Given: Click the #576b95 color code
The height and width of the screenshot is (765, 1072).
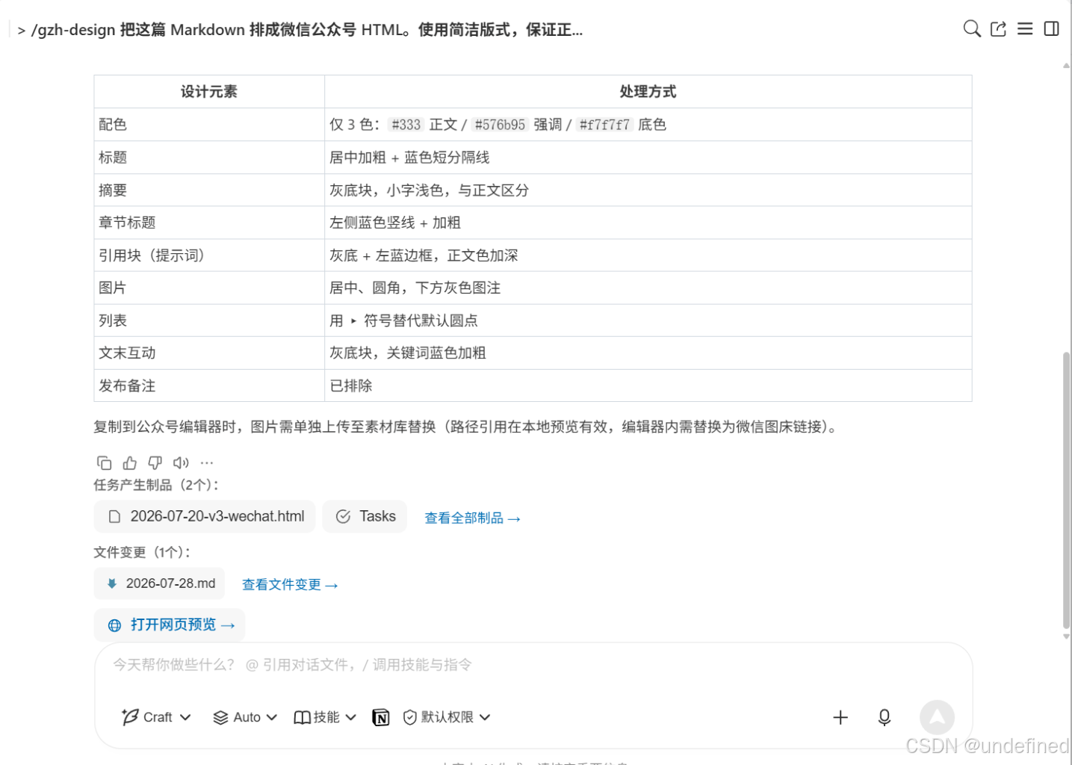Looking at the screenshot, I should (500, 125).
